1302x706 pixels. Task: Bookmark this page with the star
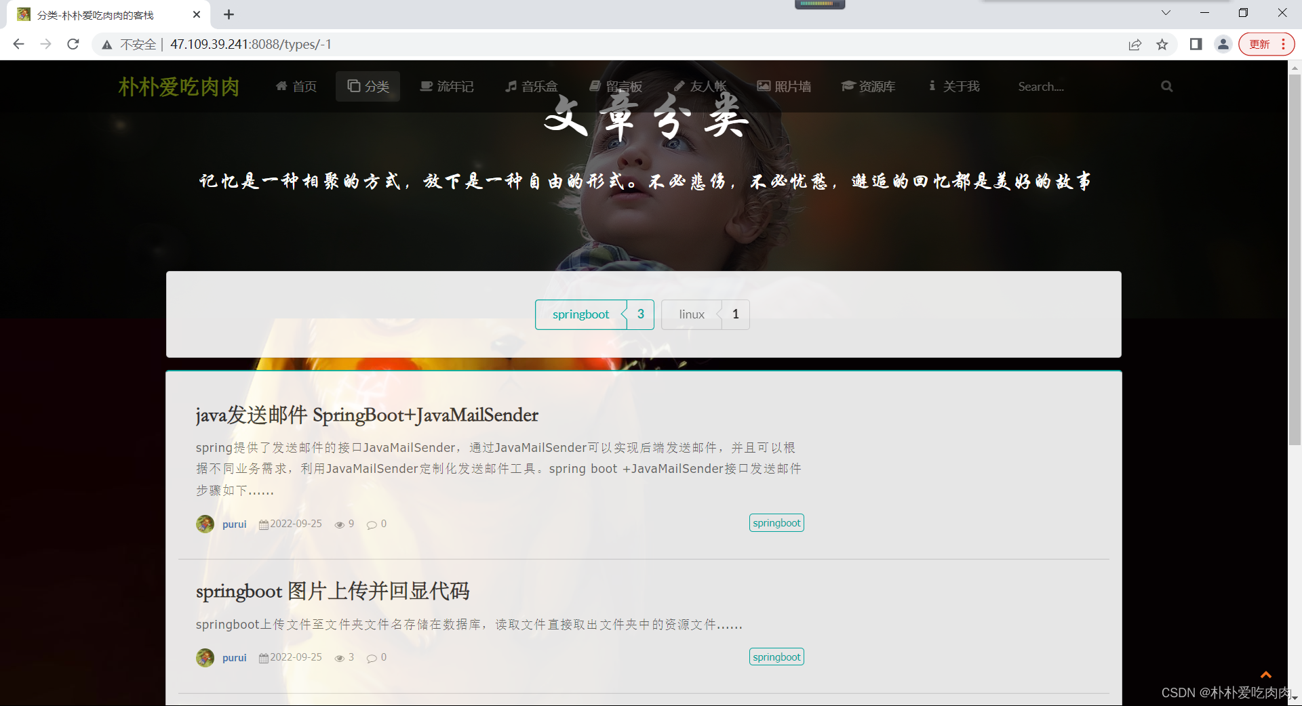[1162, 45]
